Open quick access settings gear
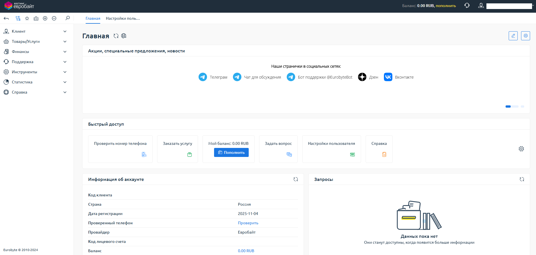 tap(521, 149)
